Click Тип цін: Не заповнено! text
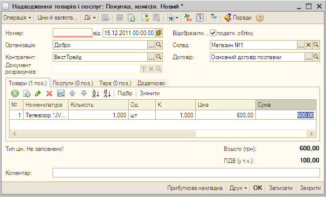Viewport: 326px width, 197px height. (35, 149)
